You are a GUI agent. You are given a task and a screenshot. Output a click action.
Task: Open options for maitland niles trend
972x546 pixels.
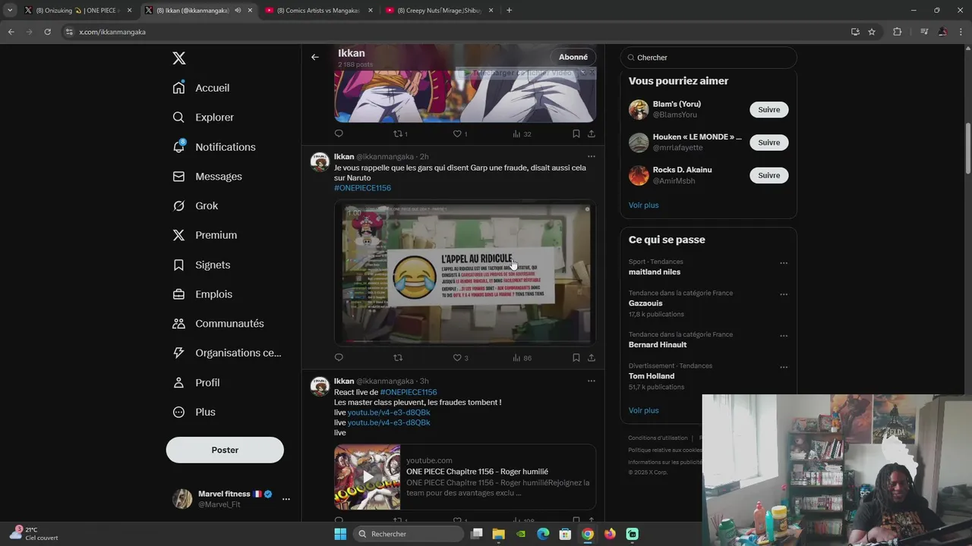pos(784,263)
